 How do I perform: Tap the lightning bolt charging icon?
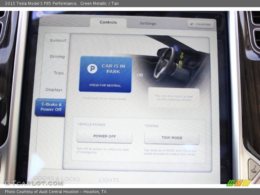tap(192, 24)
